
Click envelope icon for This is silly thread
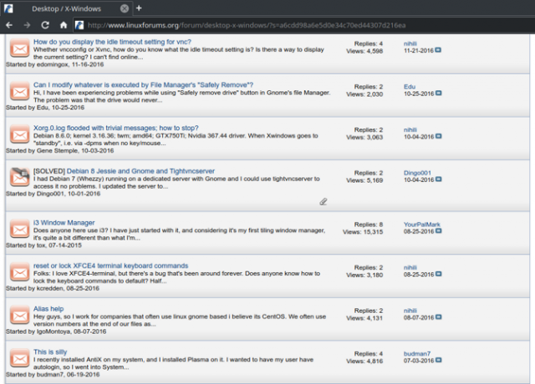19,358
